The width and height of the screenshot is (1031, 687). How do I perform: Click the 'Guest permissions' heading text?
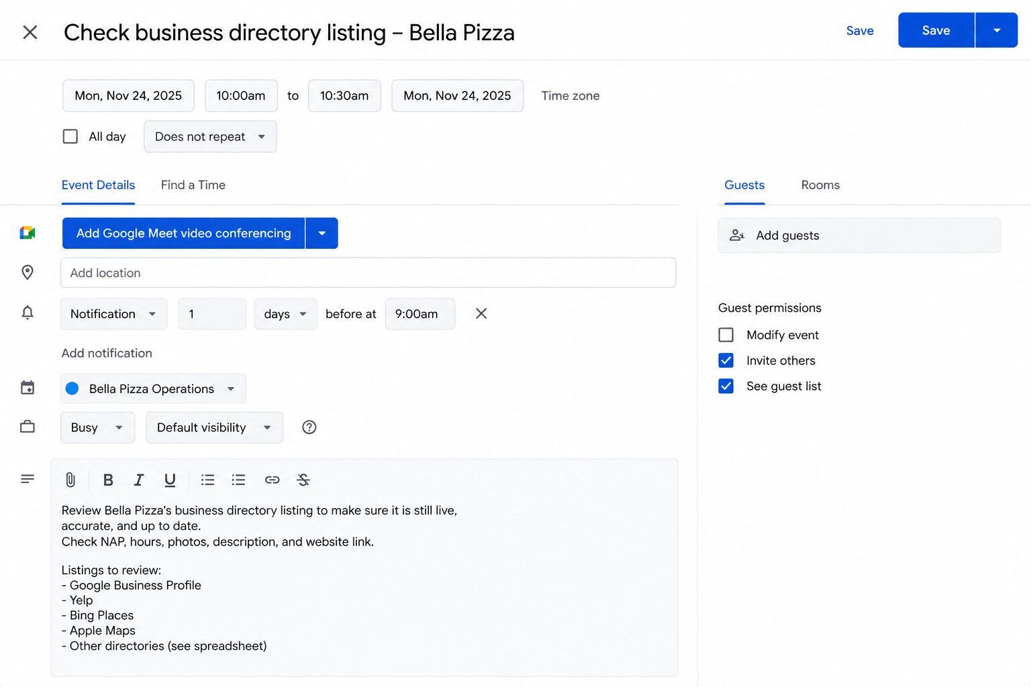(770, 308)
